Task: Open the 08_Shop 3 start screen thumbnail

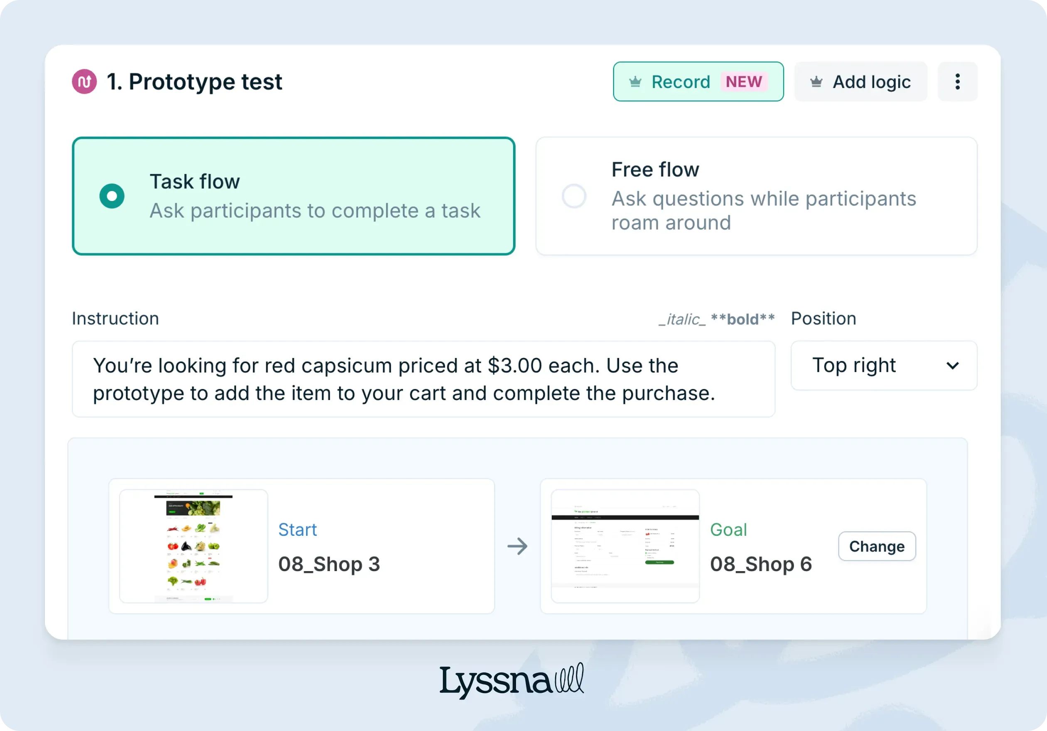Action: click(193, 545)
